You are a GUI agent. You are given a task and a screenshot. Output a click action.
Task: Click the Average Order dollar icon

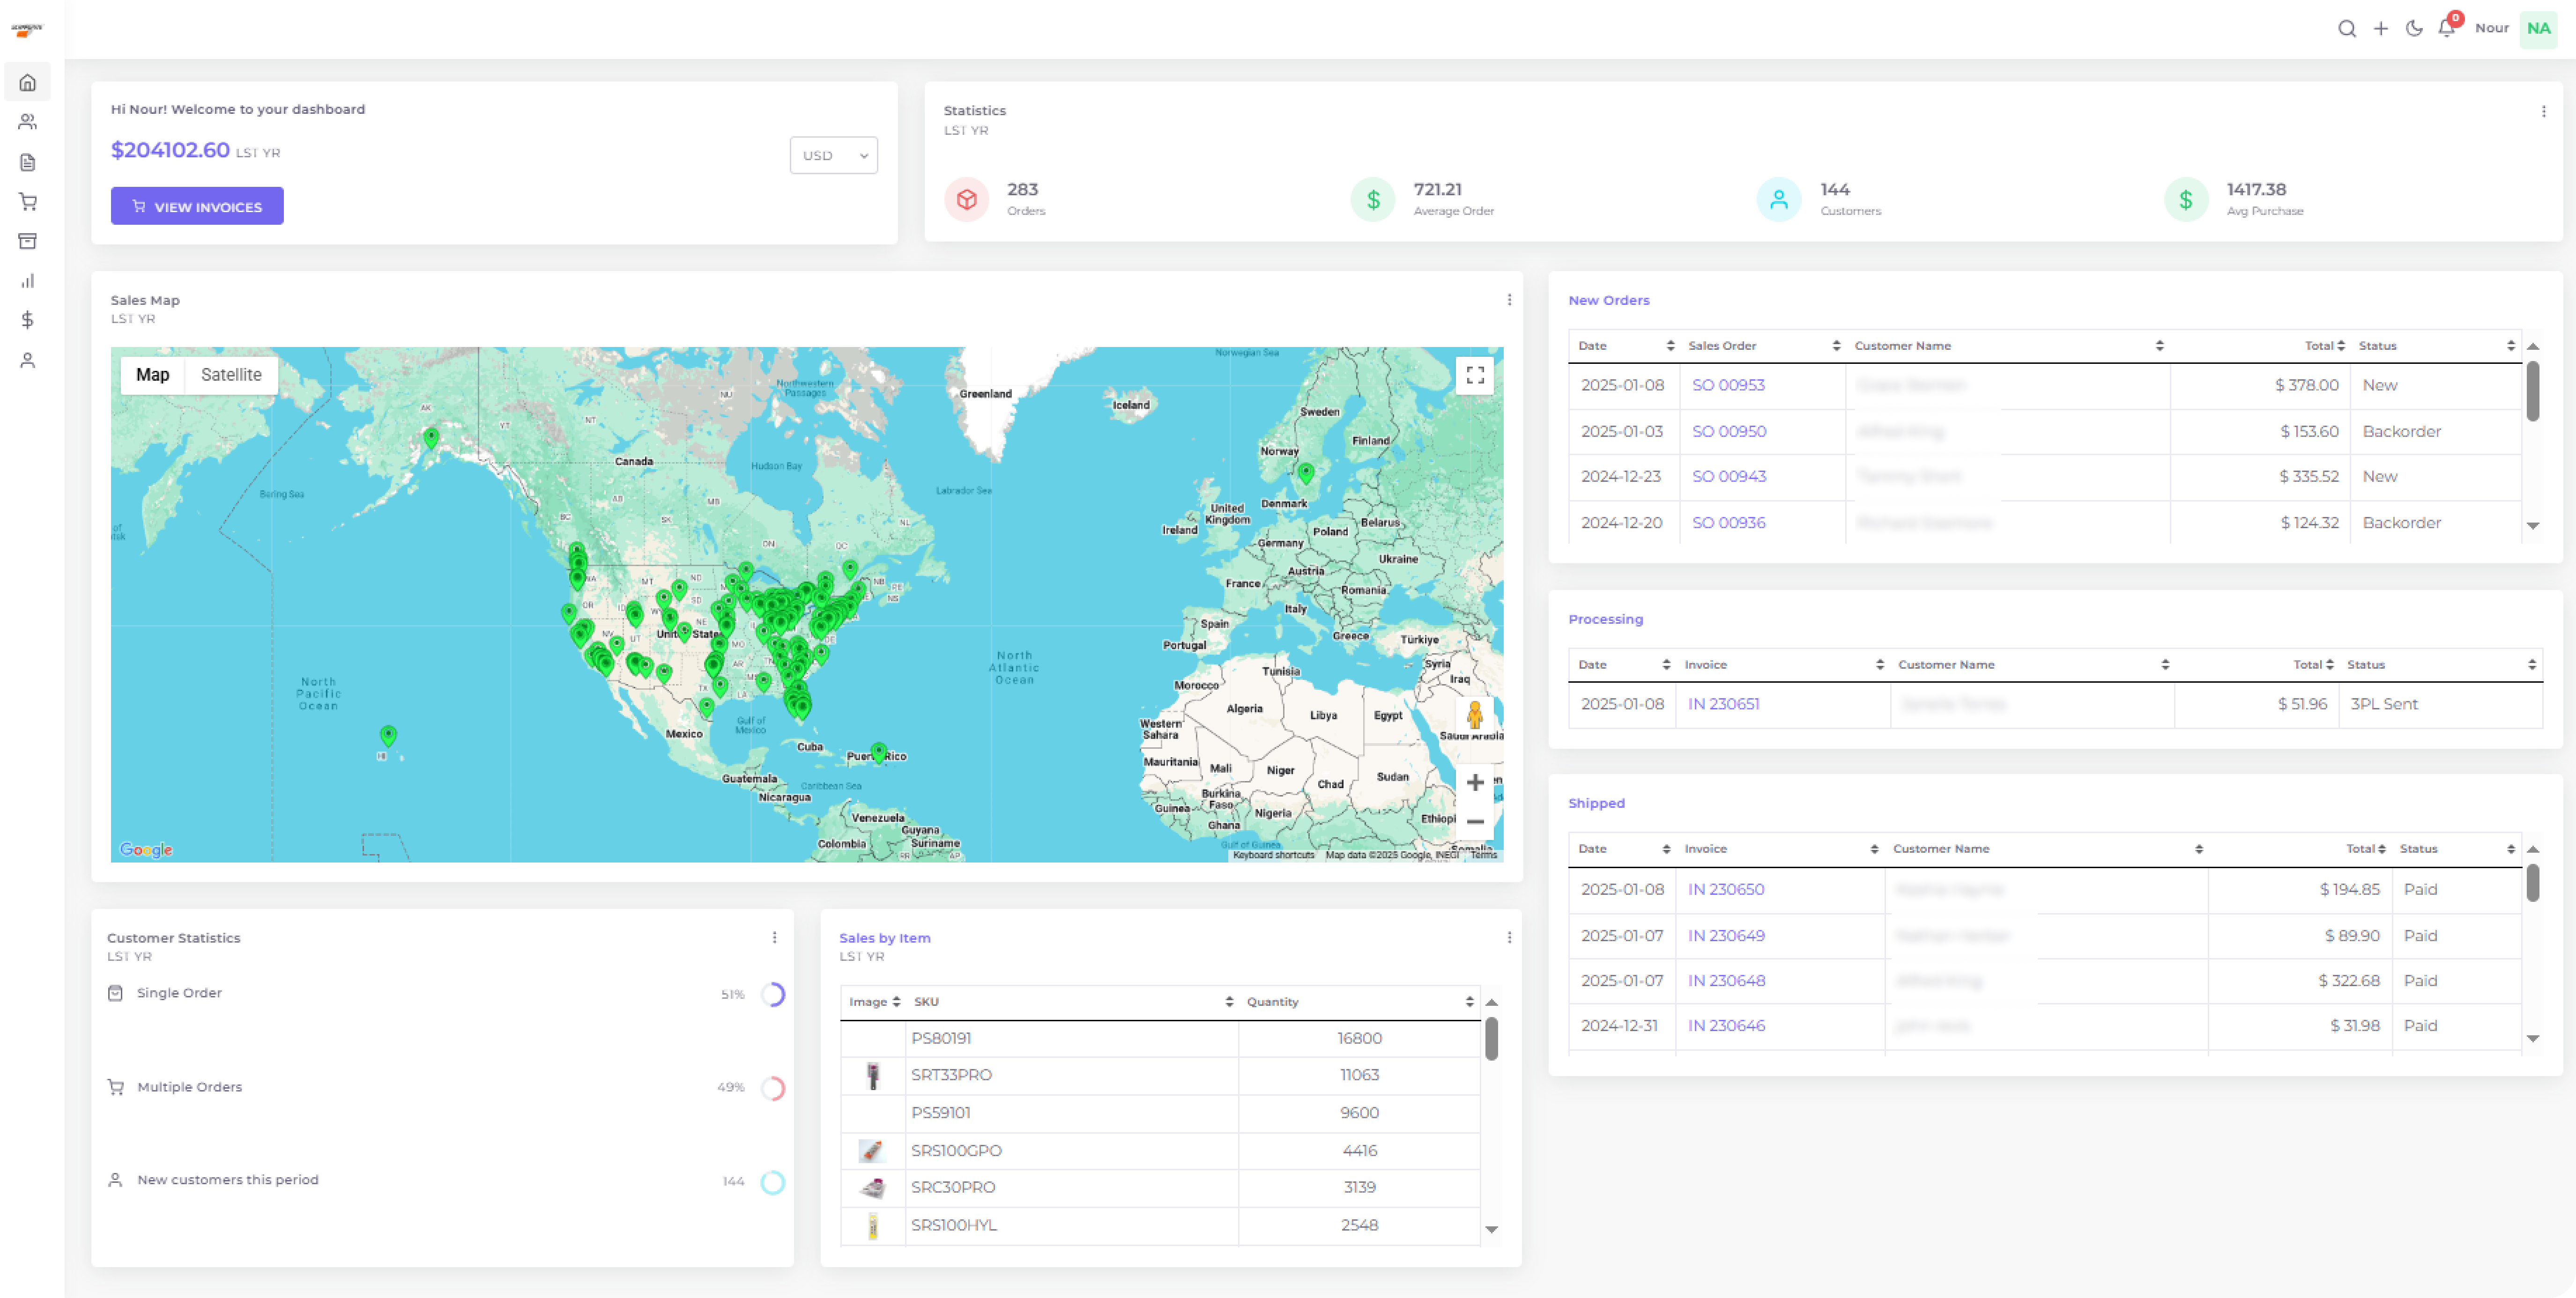tap(1373, 199)
